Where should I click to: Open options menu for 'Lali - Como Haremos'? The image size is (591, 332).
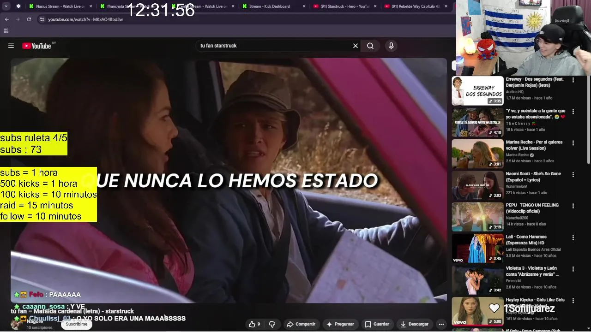tap(573, 237)
